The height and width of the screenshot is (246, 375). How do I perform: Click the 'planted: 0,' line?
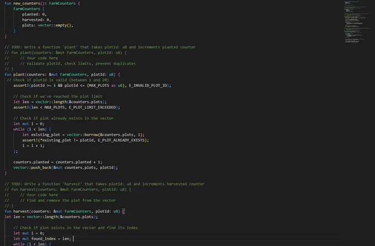[34, 14]
